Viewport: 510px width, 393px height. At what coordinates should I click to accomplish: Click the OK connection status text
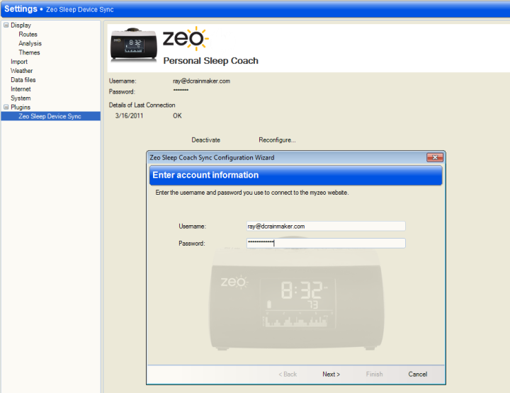pos(177,115)
